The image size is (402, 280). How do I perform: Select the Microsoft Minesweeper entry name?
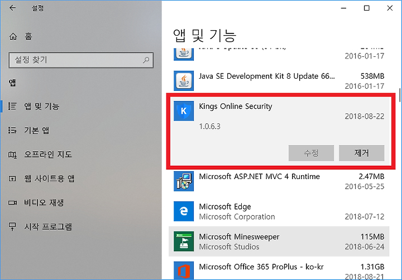239,236
